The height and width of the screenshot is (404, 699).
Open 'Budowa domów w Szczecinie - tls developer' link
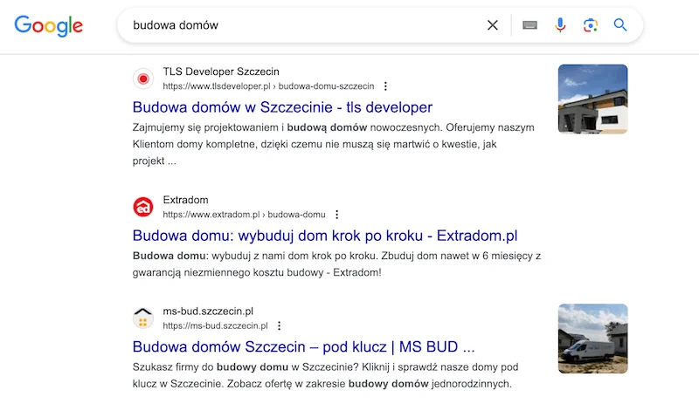(x=282, y=107)
